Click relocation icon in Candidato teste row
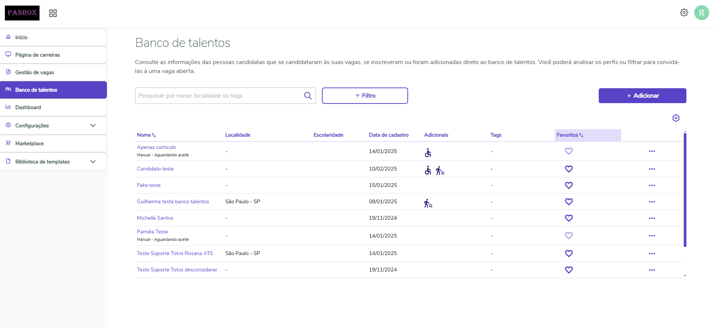714x328 pixels. coord(440,171)
